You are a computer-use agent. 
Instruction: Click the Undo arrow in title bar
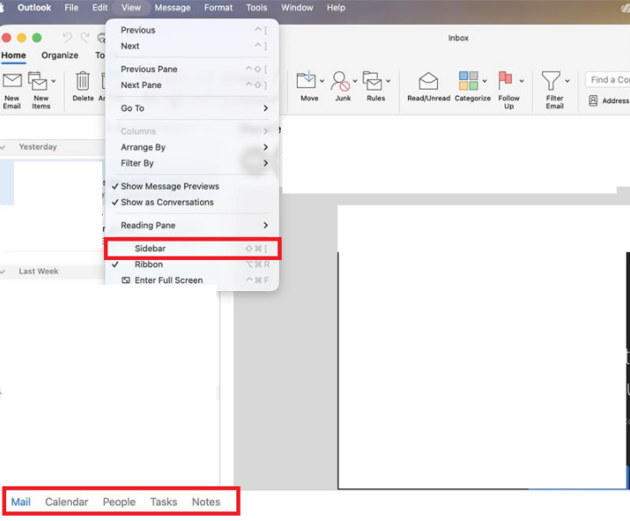[x=68, y=38]
